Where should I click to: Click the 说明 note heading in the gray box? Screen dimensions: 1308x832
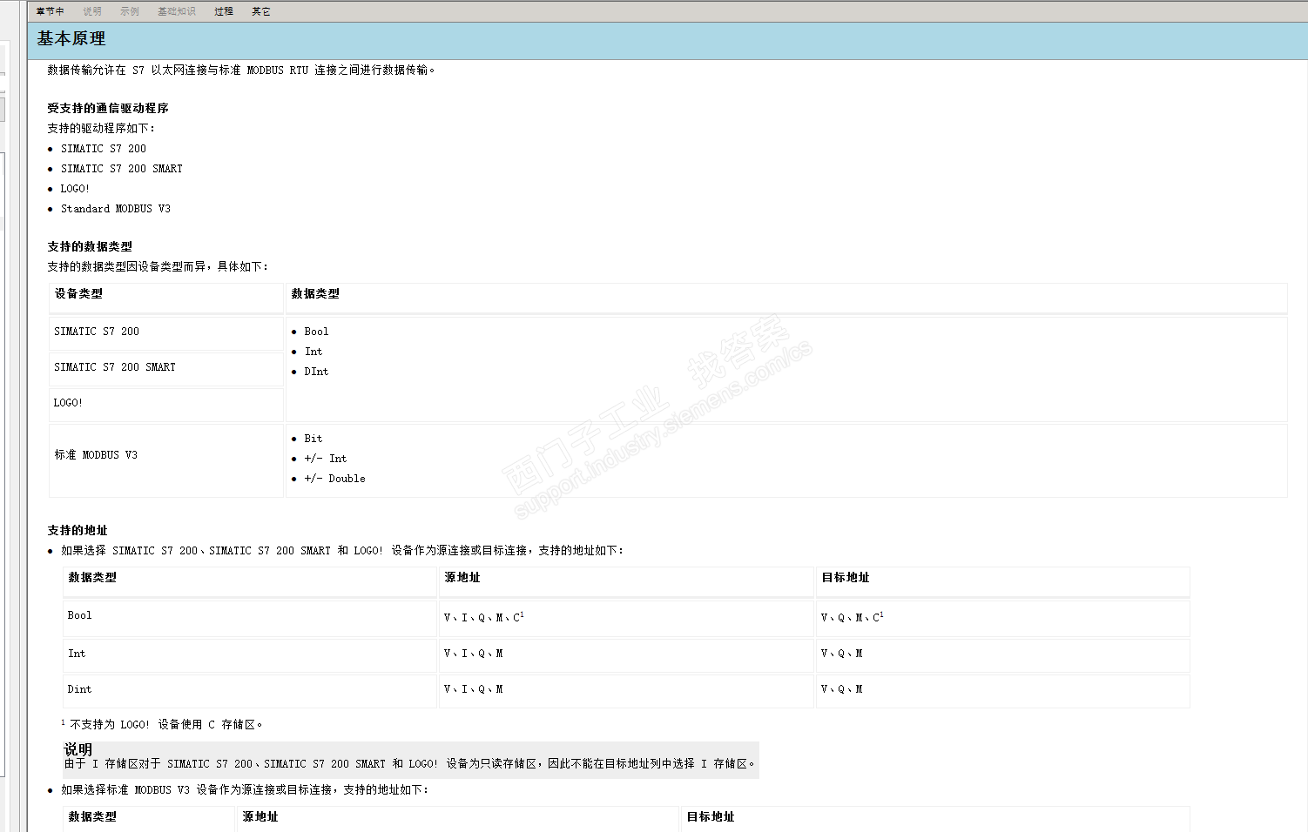coord(78,749)
